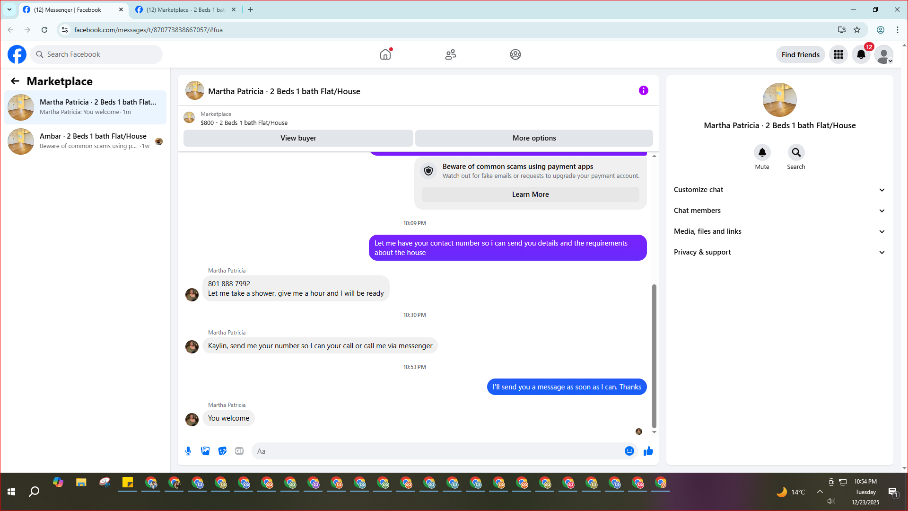This screenshot has height=511, width=908.
Task: Send a thumbs-up like
Action: tap(648, 451)
